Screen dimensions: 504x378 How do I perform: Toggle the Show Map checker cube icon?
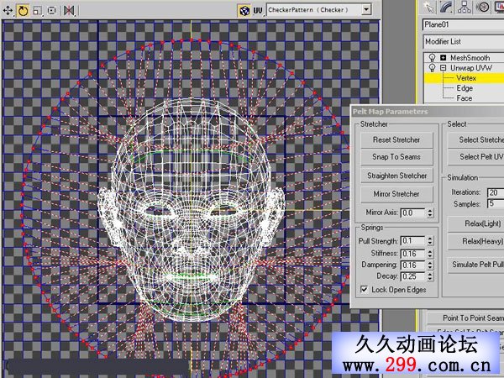[244, 11]
